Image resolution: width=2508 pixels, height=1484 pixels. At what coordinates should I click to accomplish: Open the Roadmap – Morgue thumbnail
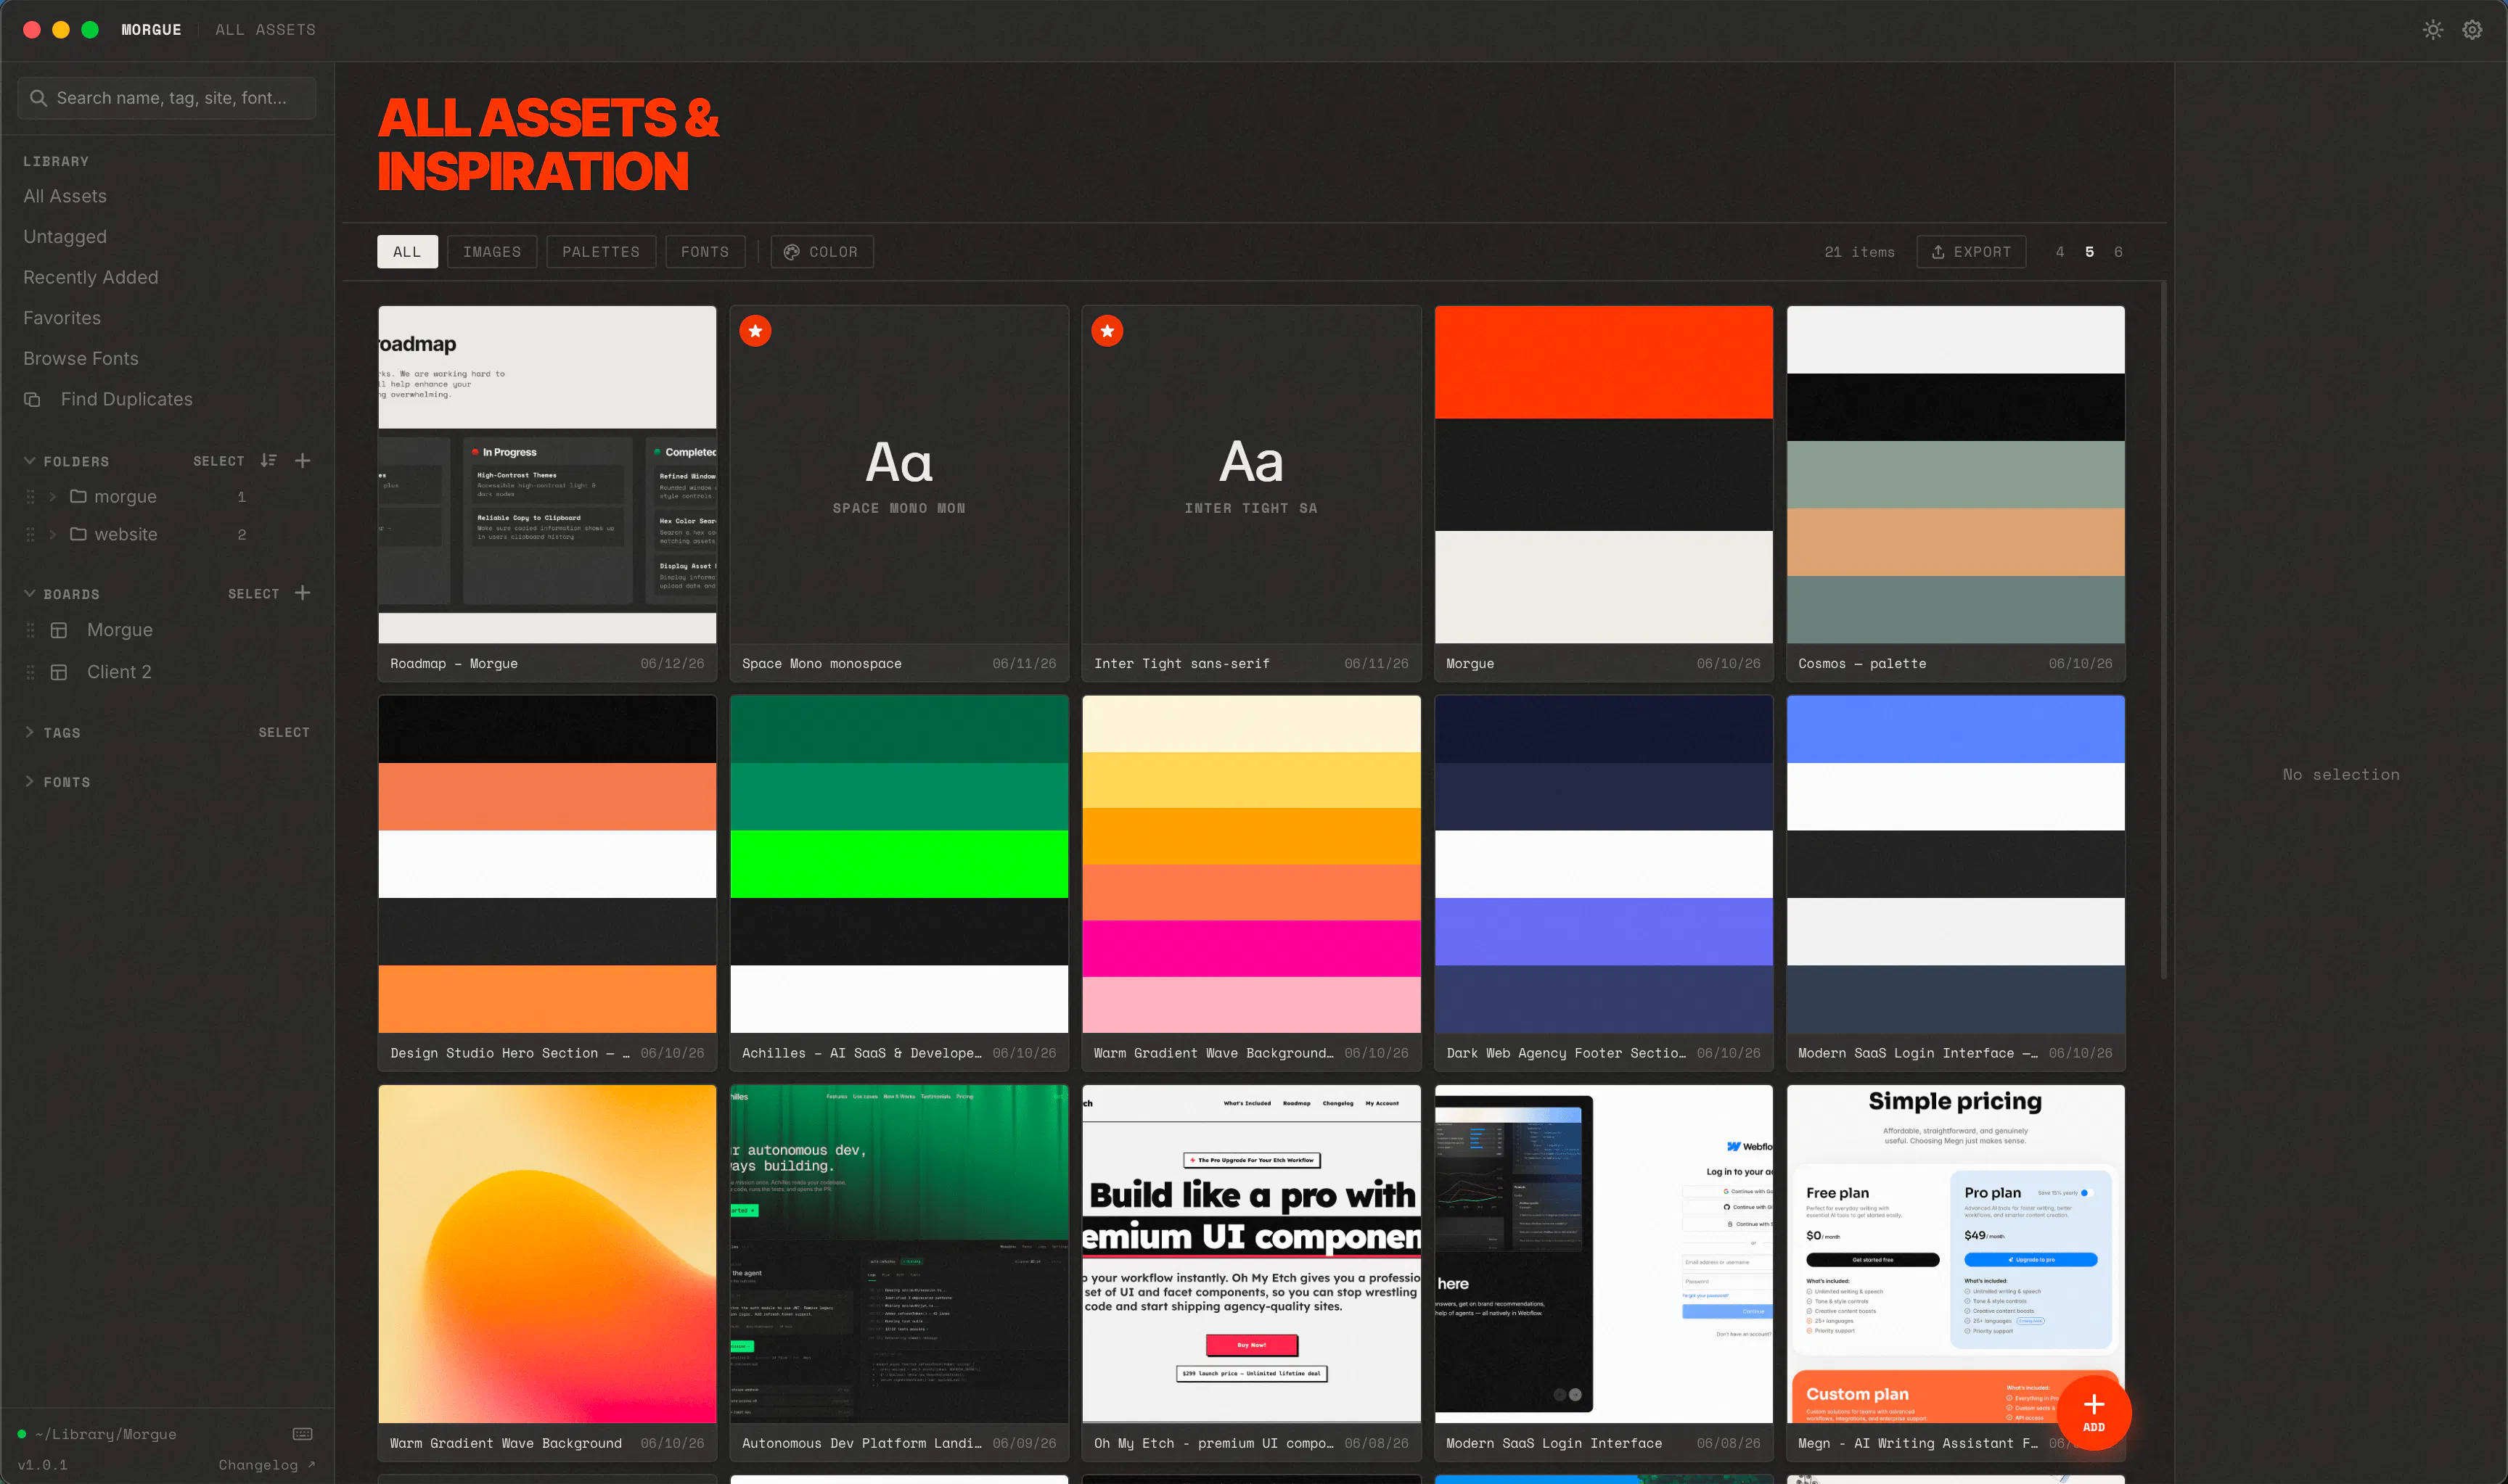point(547,474)
